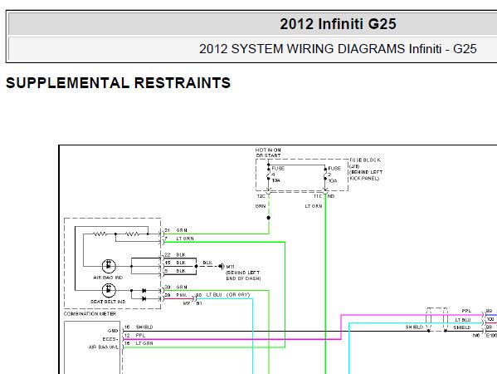Screen dimensions: 497x374
Task: Click the pin '30 GRN' label
Action: tap(176, 287)
